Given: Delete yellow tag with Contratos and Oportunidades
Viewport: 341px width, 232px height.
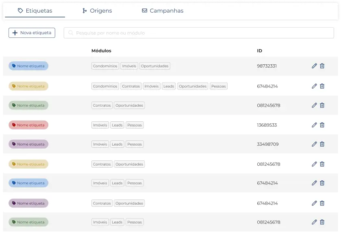Looking at the screenshot, I should (x=322, y=164).
